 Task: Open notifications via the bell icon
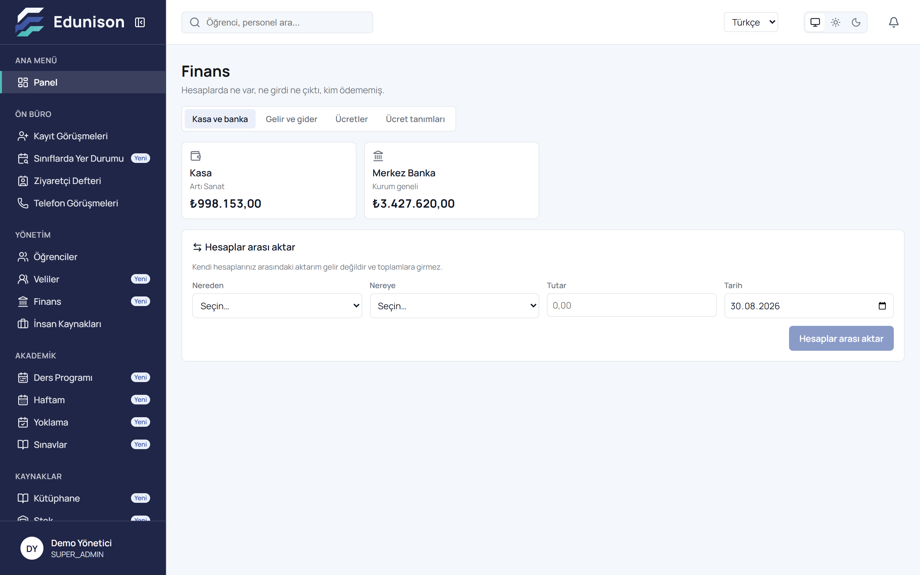click(893, 22)
